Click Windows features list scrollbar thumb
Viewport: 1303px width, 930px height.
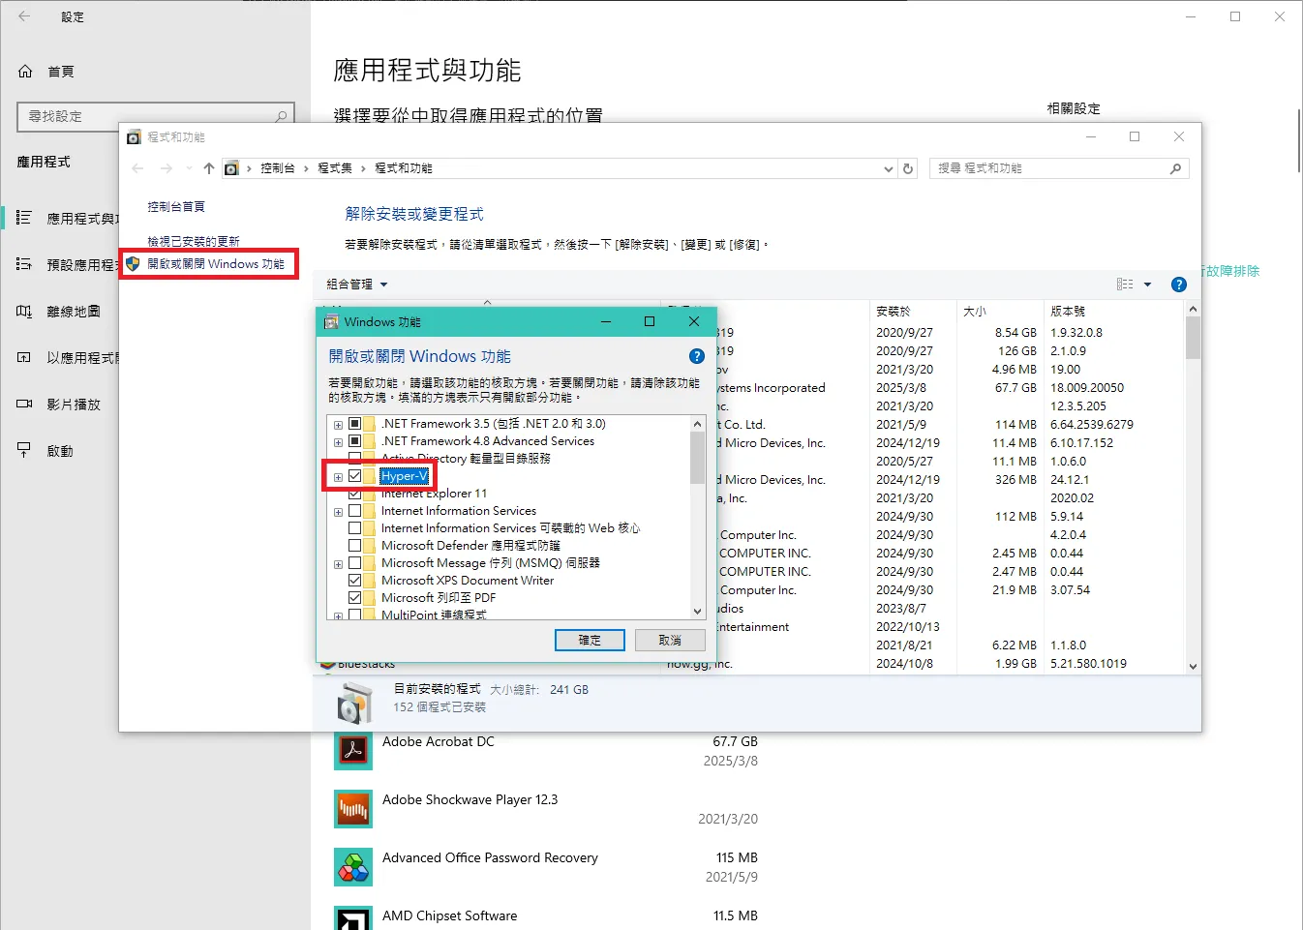pyautogui.click(x=697, y=457)
